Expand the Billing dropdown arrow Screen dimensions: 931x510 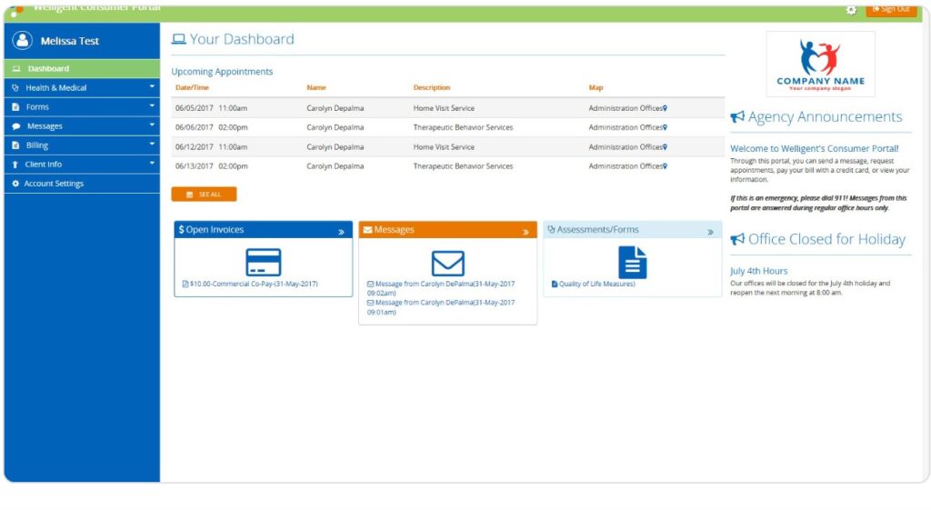[152, 144]
